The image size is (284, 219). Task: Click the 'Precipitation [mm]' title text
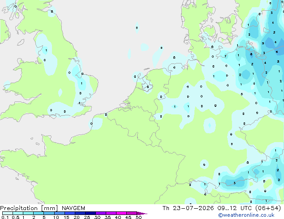point(29,208)
